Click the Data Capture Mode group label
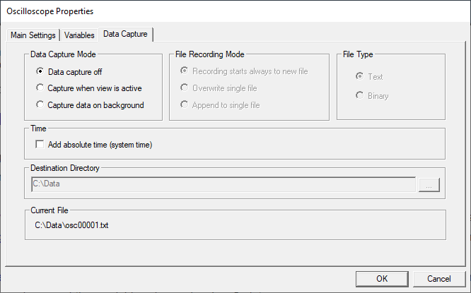The width and height of the screenshot is (471, 293). [x=63, y=54]
